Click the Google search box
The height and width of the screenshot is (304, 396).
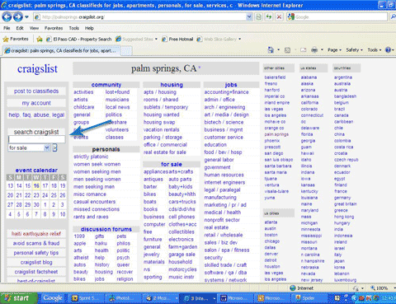point(341,17)
